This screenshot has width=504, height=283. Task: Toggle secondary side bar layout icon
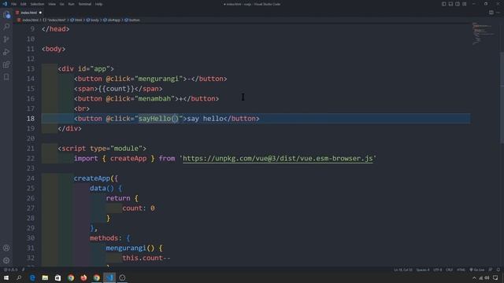pyautogui.click(x=458, y=4)
